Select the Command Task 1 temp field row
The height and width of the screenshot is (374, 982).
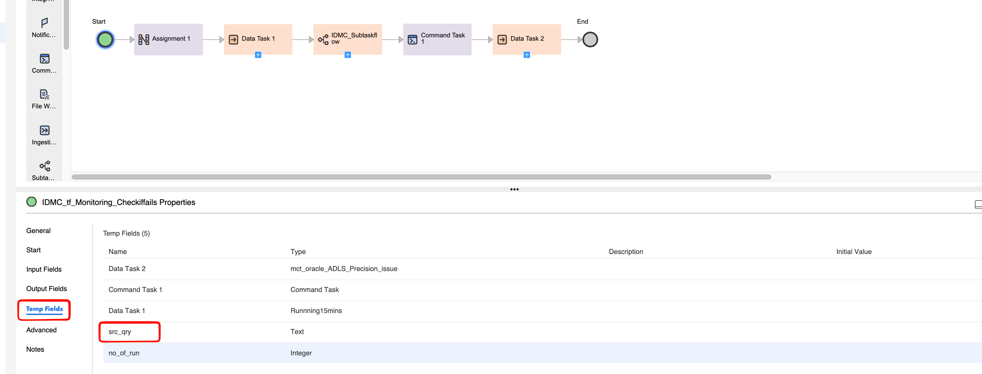pos(542,290)
